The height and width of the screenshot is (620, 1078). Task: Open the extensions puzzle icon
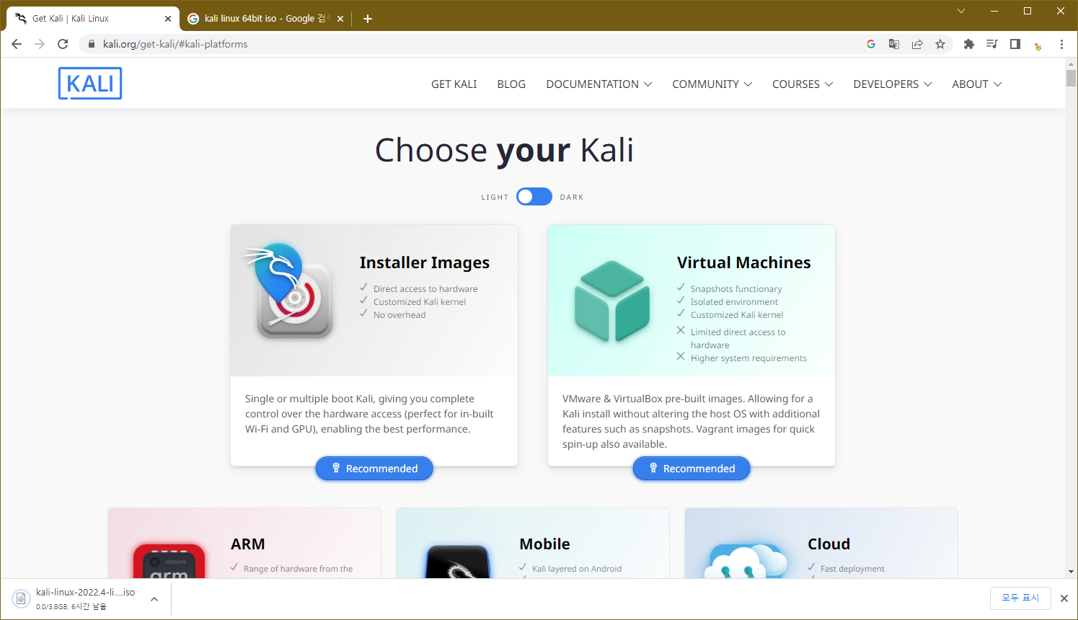[969, 44]
